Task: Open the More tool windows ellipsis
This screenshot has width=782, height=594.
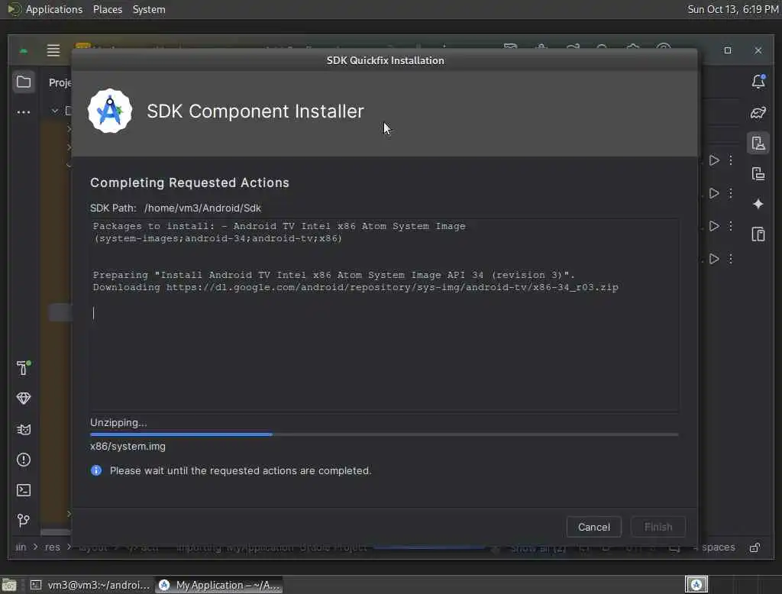Action: [x=24, y=112]
